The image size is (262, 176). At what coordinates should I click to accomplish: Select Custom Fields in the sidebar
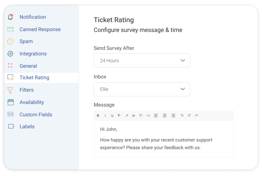pos(36,115)
